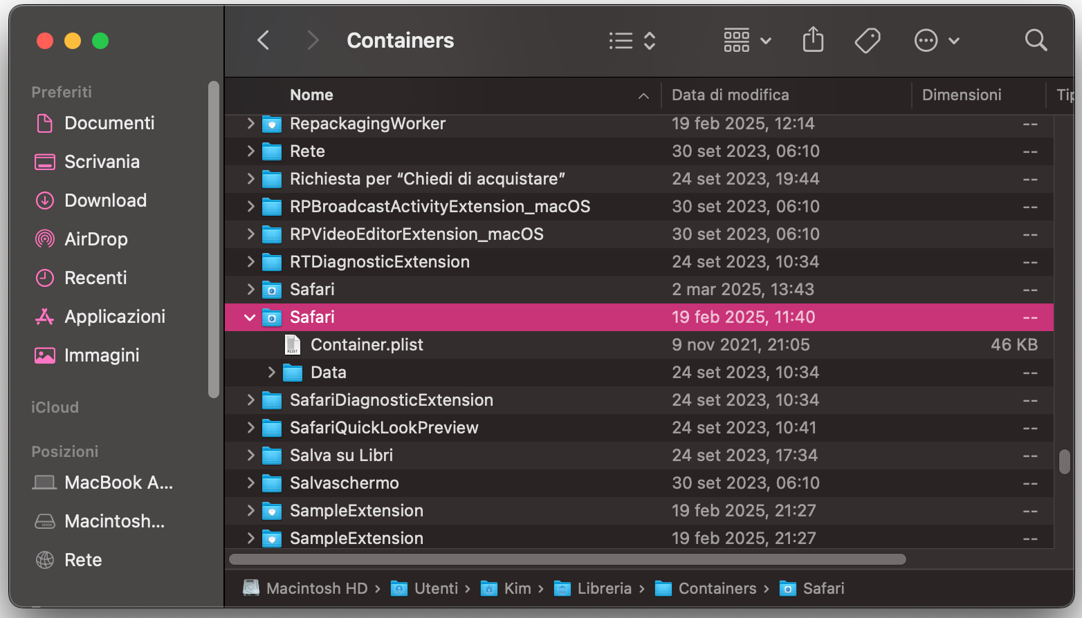Navigate back with the left arrow
Viewport: 1082px width, 618px height.
263,40
